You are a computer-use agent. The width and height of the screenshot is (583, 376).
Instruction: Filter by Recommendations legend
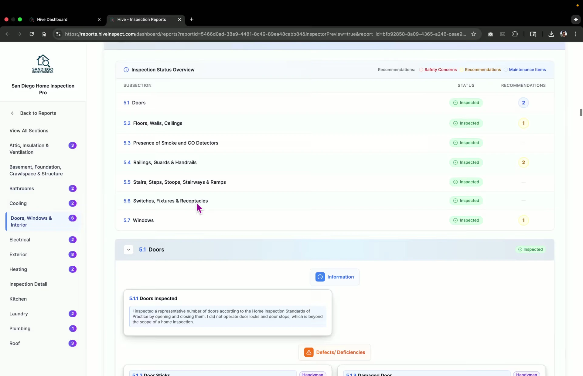pos(481,70)
